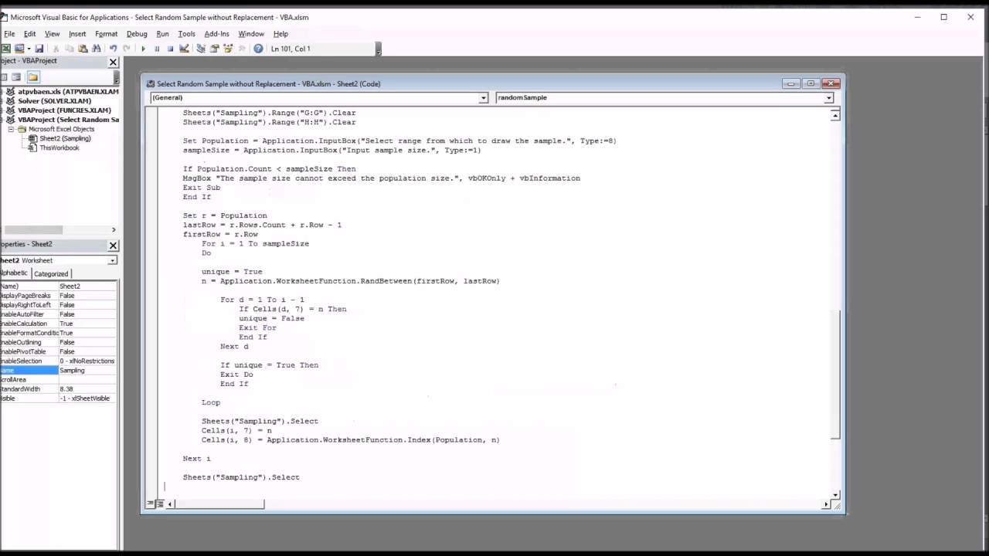Screen dimensions: 989x556
Task: Open the Edit menu
Action: coord(29,34)
